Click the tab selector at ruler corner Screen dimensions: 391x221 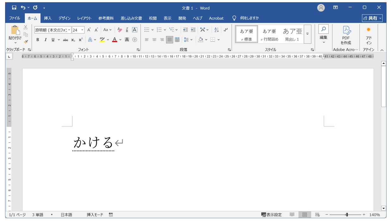tap(9, 57)
